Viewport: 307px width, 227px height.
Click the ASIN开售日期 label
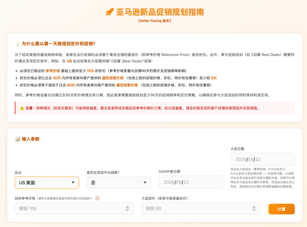(x=169, y=171)
